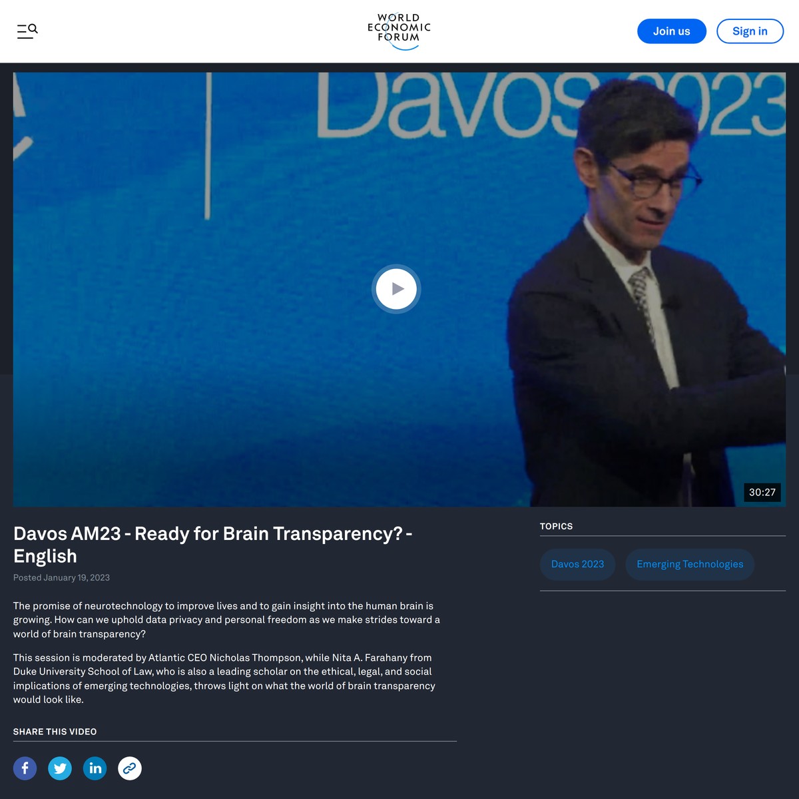Share the video on Twitter

[60, 768]
